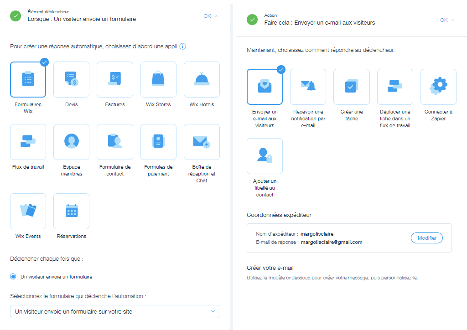Open the form selection dropdown
Viewport: 467px width, 330px height.
114,312
